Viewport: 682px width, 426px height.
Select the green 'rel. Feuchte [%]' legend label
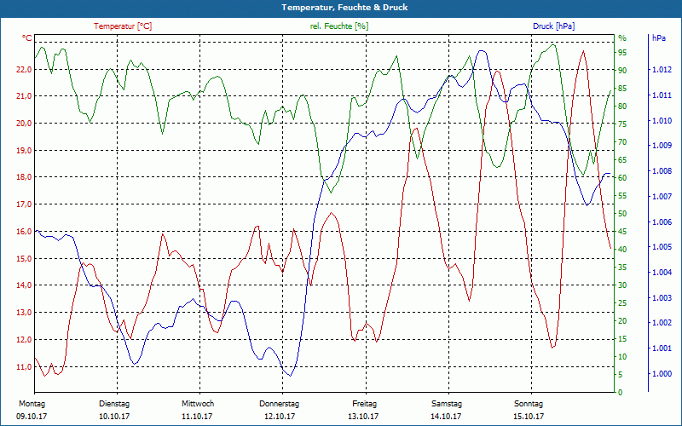338,26
